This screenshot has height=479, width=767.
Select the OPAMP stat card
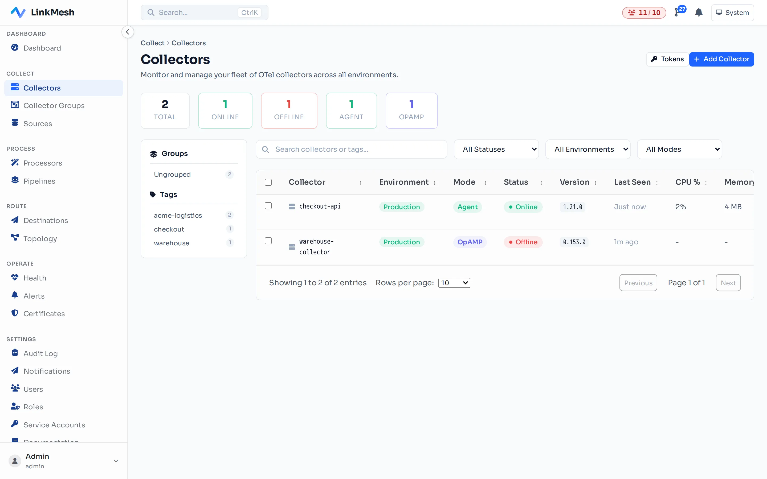point(411,110)
